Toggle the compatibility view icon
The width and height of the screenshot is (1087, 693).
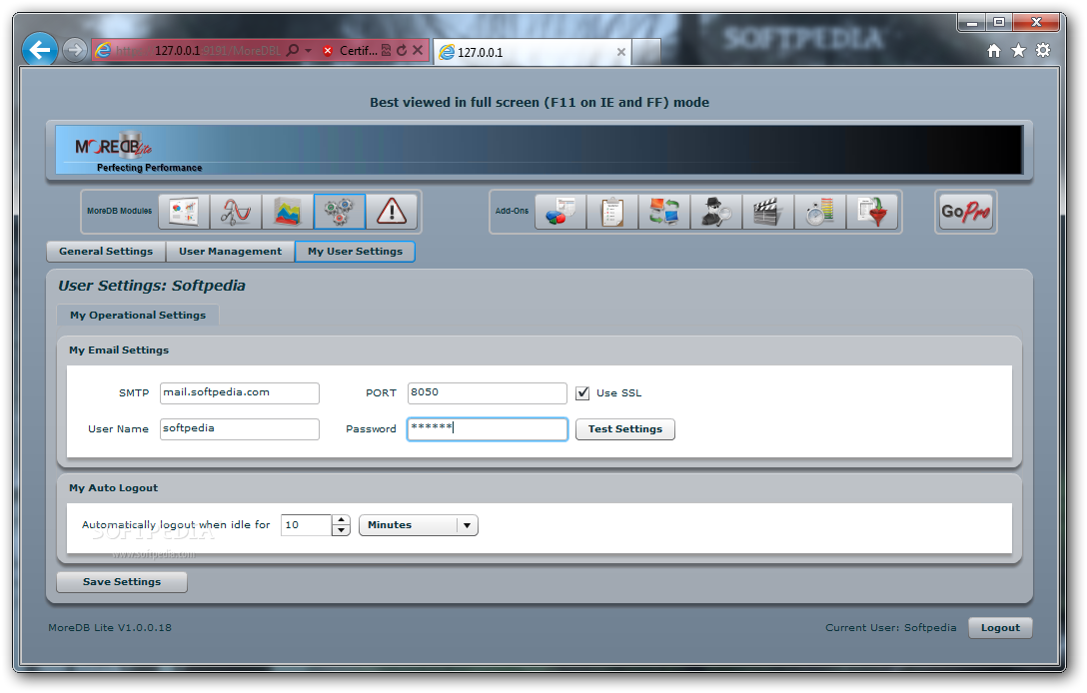point(386,51)
